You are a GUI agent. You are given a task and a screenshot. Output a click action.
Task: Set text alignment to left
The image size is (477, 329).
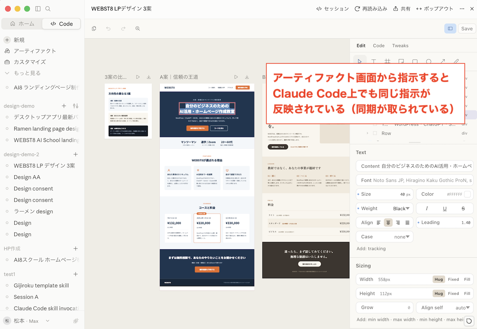[379, 223]
